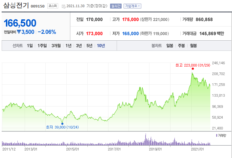Click the 2021.11.30 기준(장마감) date text
This screenshot has width=232, height=158.
tap(87, 6)
